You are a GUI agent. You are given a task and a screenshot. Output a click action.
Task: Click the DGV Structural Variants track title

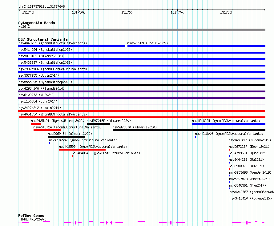tap(43, 39)
